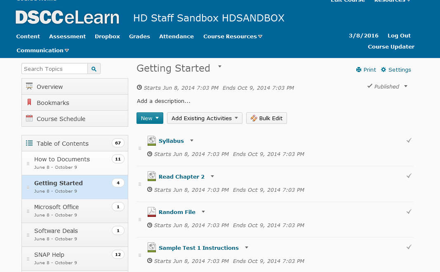Click the drag handle for Microsoft Office module

tap(28, 211)
